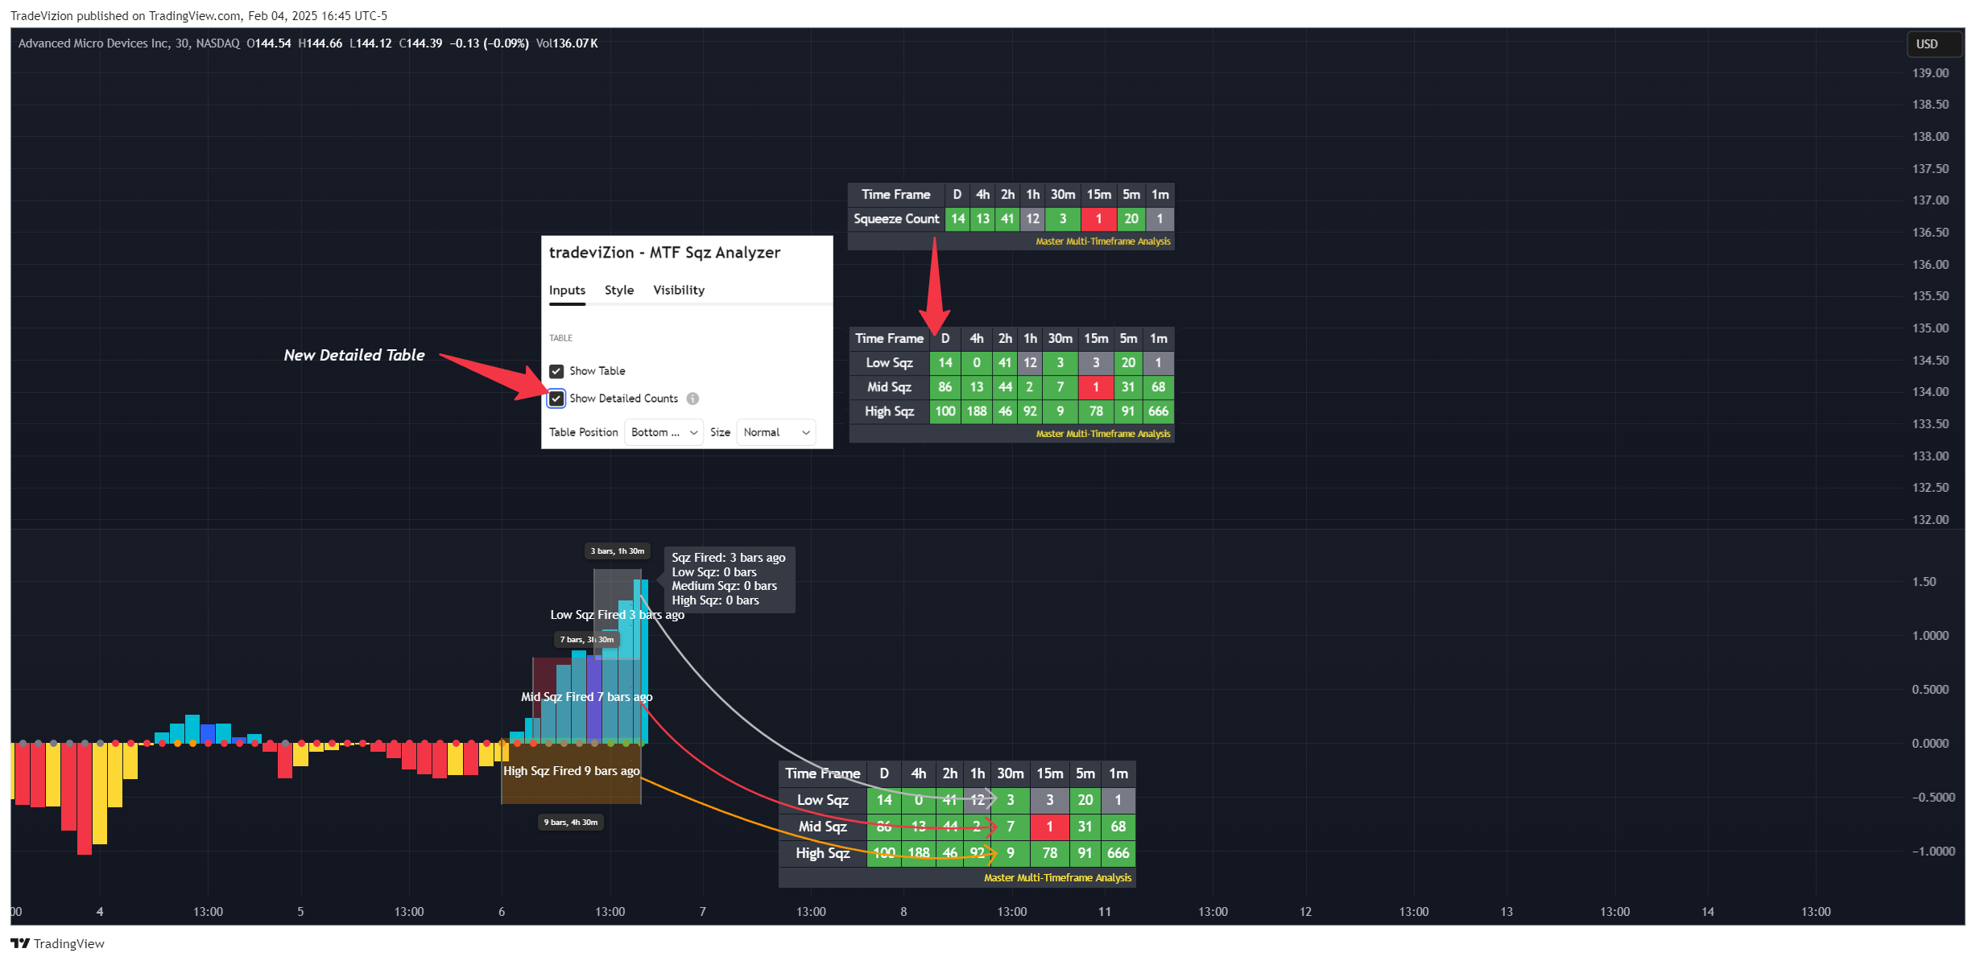
Task: Click the 13 cell in Squeeze Count row
Action: coord(982,219)
